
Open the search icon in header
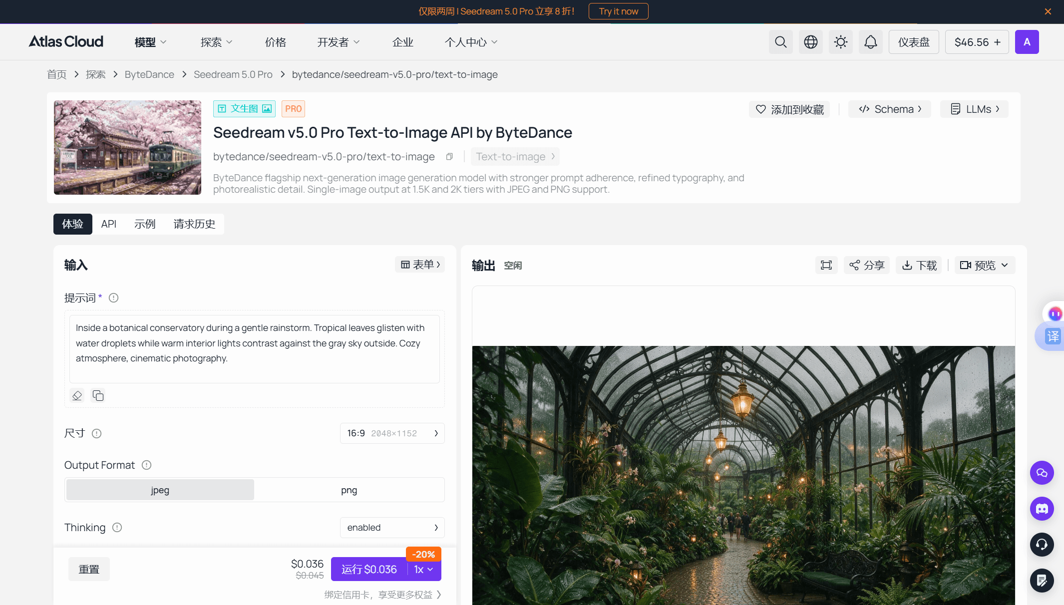(780, 42)
